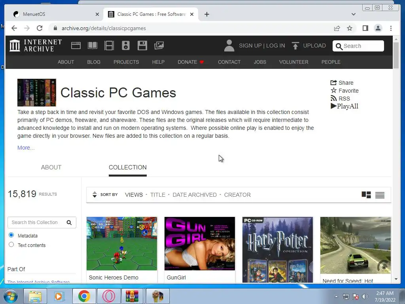Click the Chrome share page icon

point(337,28)
